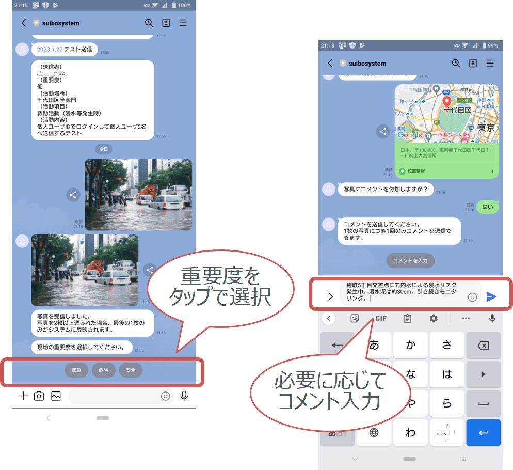This screenshot has height=470, width=513.
Task: Tap home pill below right keyboard
Action: click(410, 459)
